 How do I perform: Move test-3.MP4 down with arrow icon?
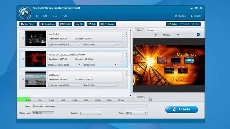[x=126, y=36]
